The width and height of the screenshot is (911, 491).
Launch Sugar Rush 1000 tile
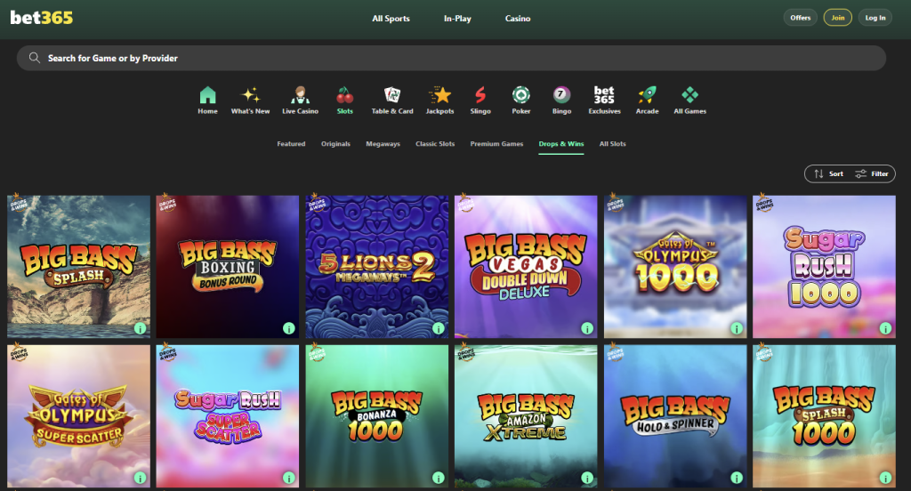tap(824, 266)
